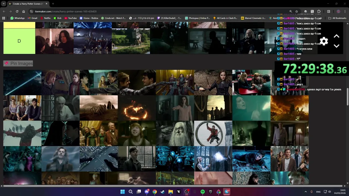Viewport: 349px width, 196px height.
Task: Open the Chrome profile avatar
Action: click(x=338, y=11)
